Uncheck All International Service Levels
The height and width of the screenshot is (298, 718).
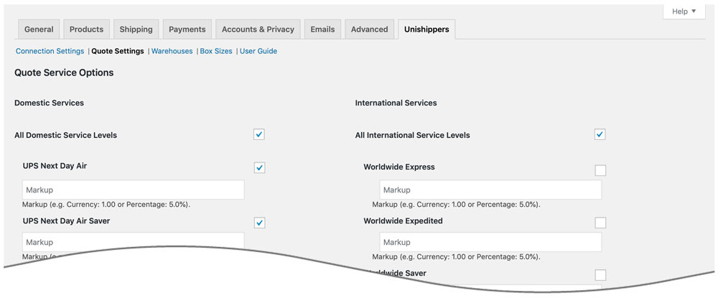pyautogui.click(x=600, y=135)
